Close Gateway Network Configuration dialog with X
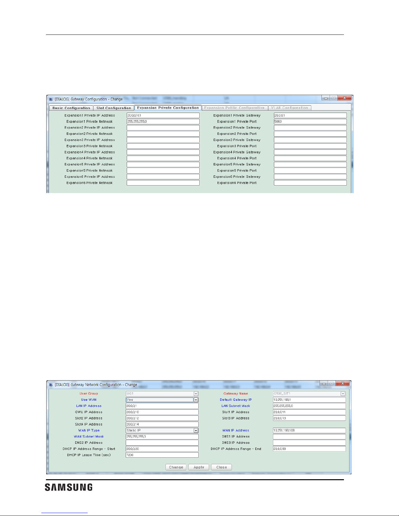Screen dimensions: 399x516 (x=343, y=384)
